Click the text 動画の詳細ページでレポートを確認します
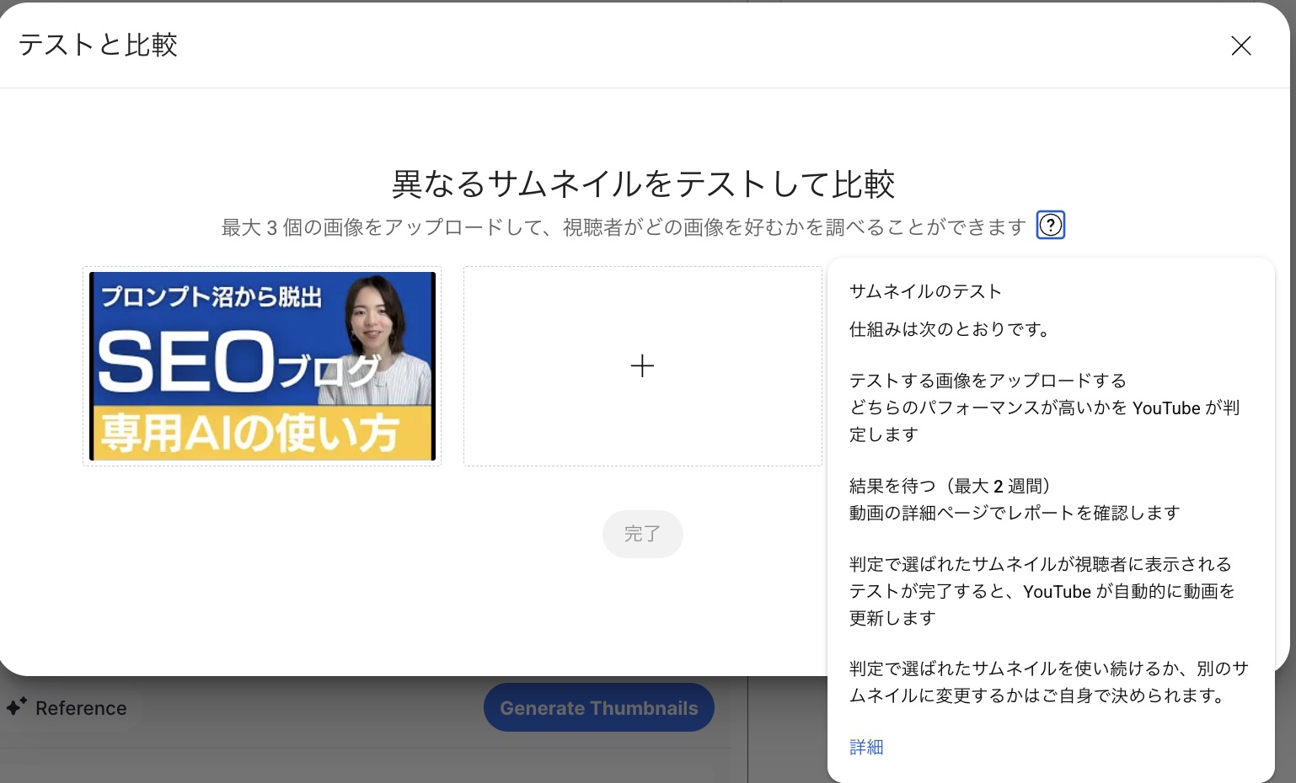The image size is (1296, 783). pos(1015,513)
